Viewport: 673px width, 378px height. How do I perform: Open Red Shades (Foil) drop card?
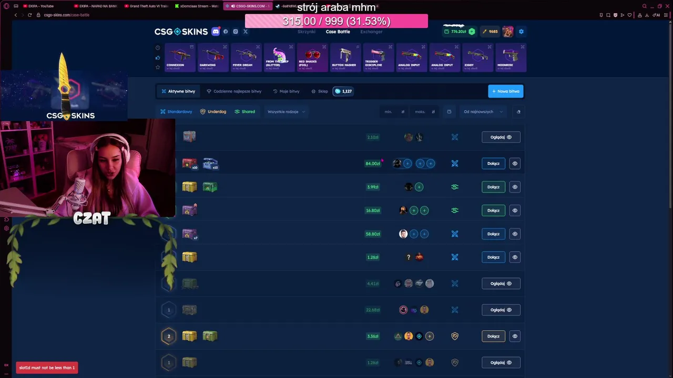[312, 57]
